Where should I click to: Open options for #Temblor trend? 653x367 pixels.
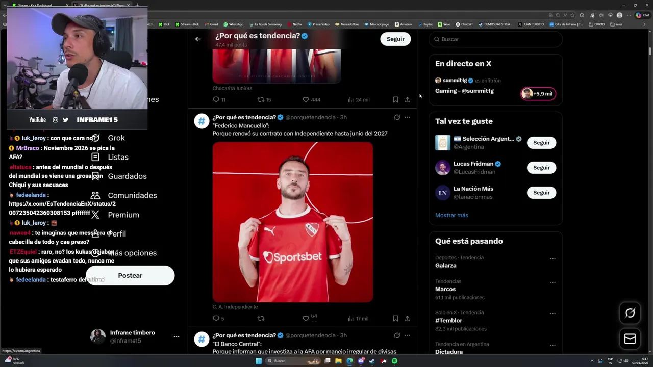pyautogui.click(x=552, y=314)
